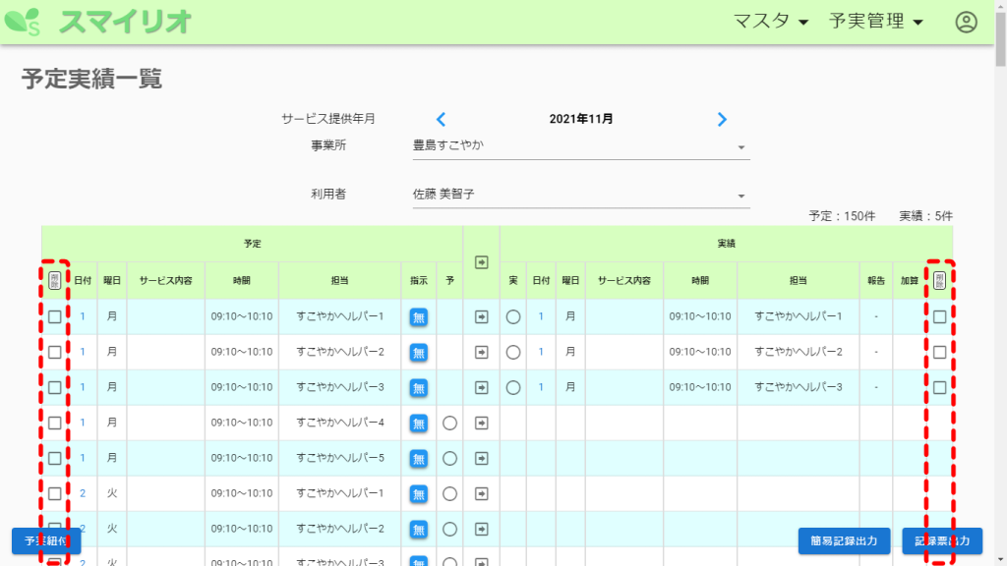Image resolution: width=1007 pixels, height=566 pixels.
Task: Click the 加算 column header
Action: coord(910,280)
